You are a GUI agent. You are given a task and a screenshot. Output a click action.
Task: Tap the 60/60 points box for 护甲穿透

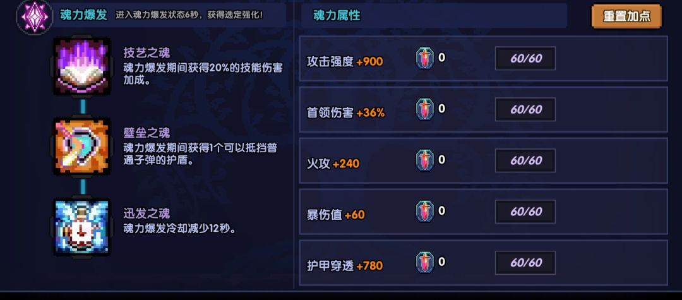pos(525,263)
